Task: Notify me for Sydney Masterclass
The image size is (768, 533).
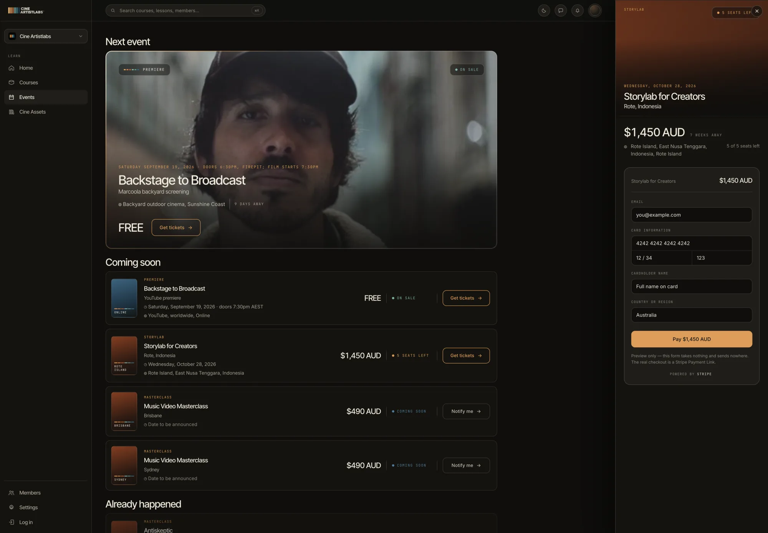Action: [x=466, y=465]
